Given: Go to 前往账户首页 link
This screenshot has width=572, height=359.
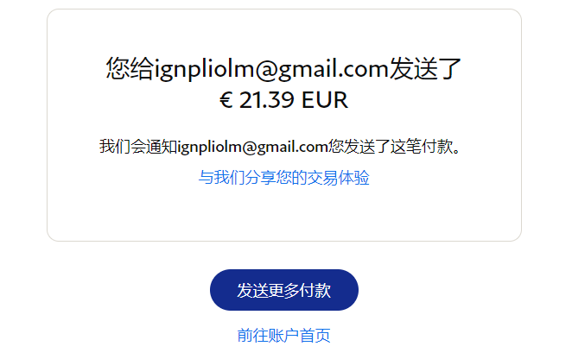Looking at the screenshot, I should tap(283, 336).
